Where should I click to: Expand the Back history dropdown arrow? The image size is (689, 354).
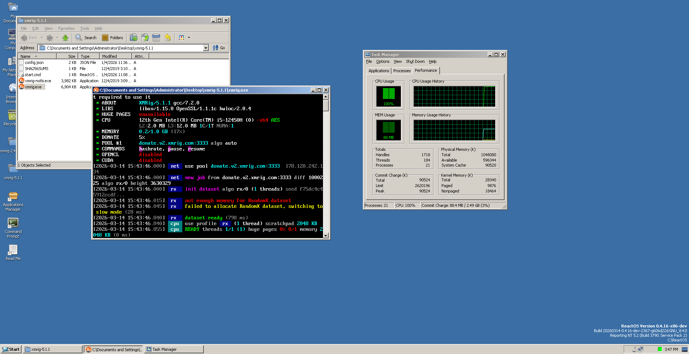pos(42,38)
